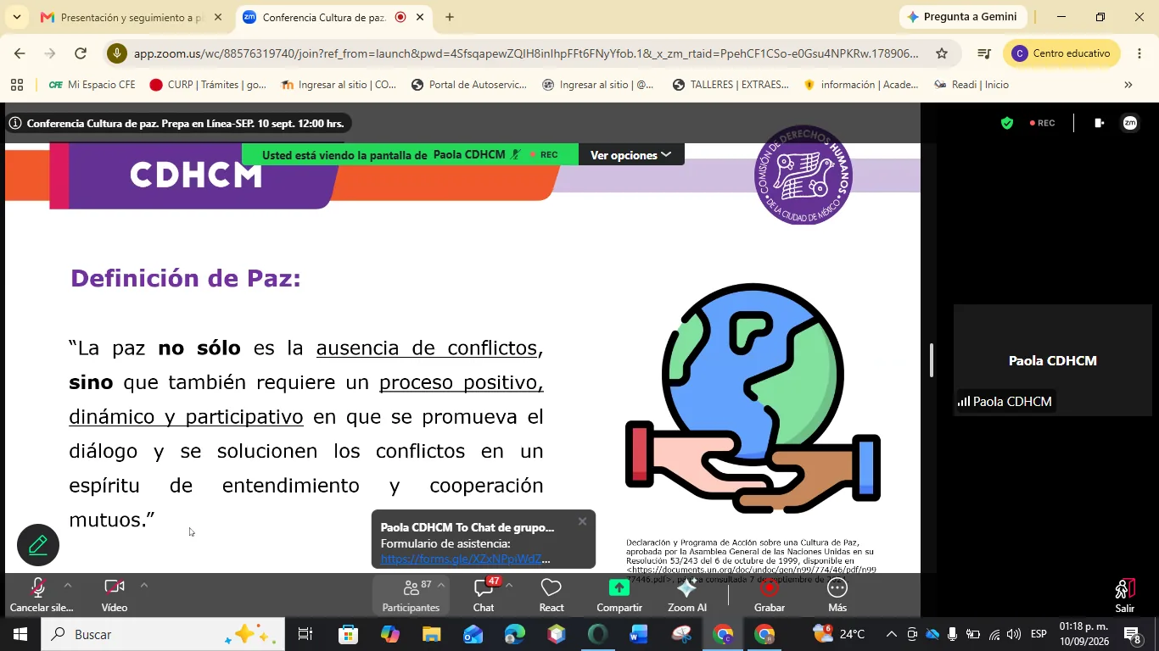Viewport: 1159px width, 651px height.
Task: Close the chat notification popup
Action: [582, 521]
